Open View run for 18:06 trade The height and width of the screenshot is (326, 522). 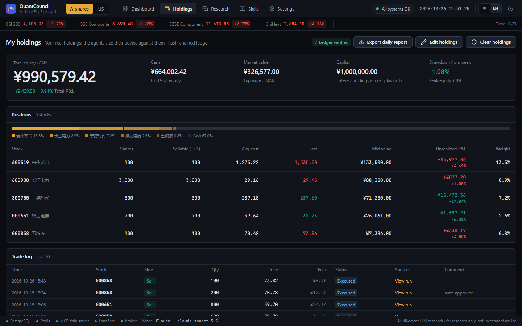[x=403, y=305]
